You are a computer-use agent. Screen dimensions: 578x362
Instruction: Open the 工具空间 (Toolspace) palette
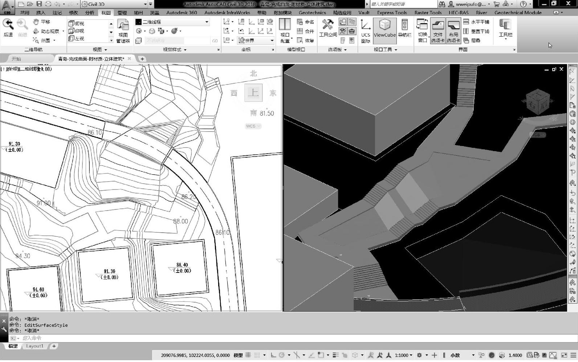point(328,28)
